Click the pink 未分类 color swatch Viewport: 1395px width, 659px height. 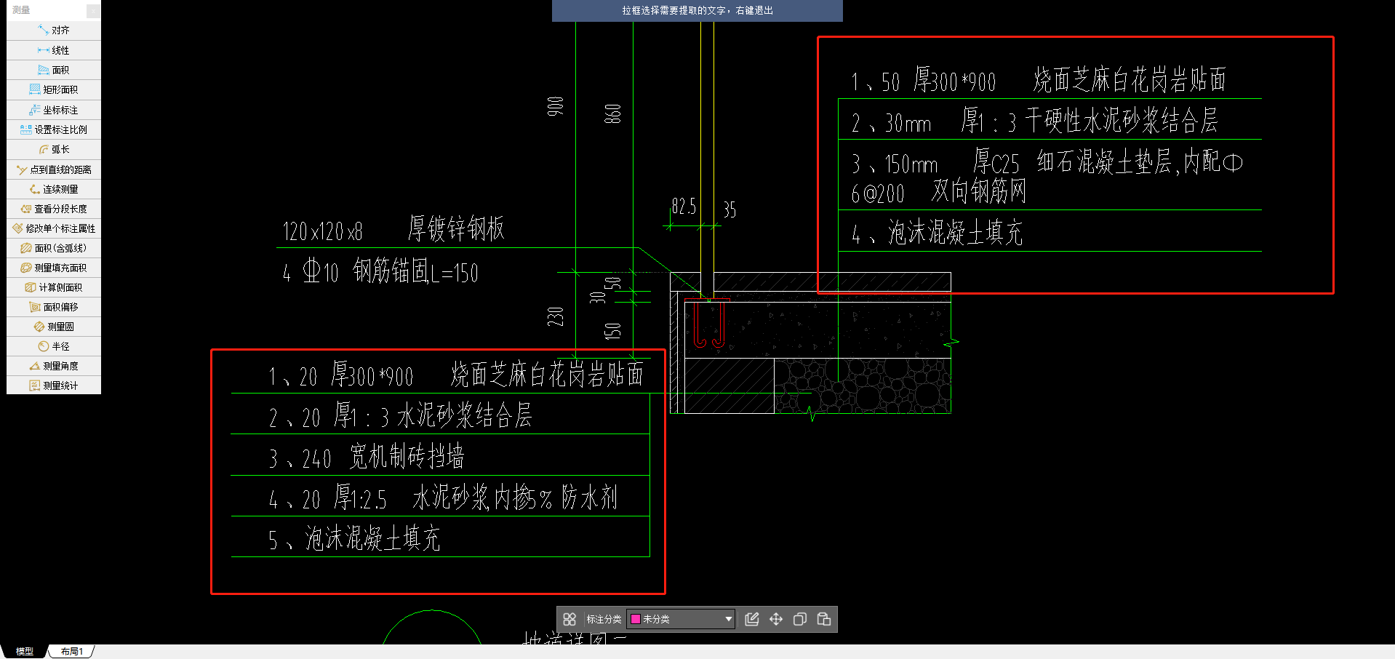click(635, 619)
